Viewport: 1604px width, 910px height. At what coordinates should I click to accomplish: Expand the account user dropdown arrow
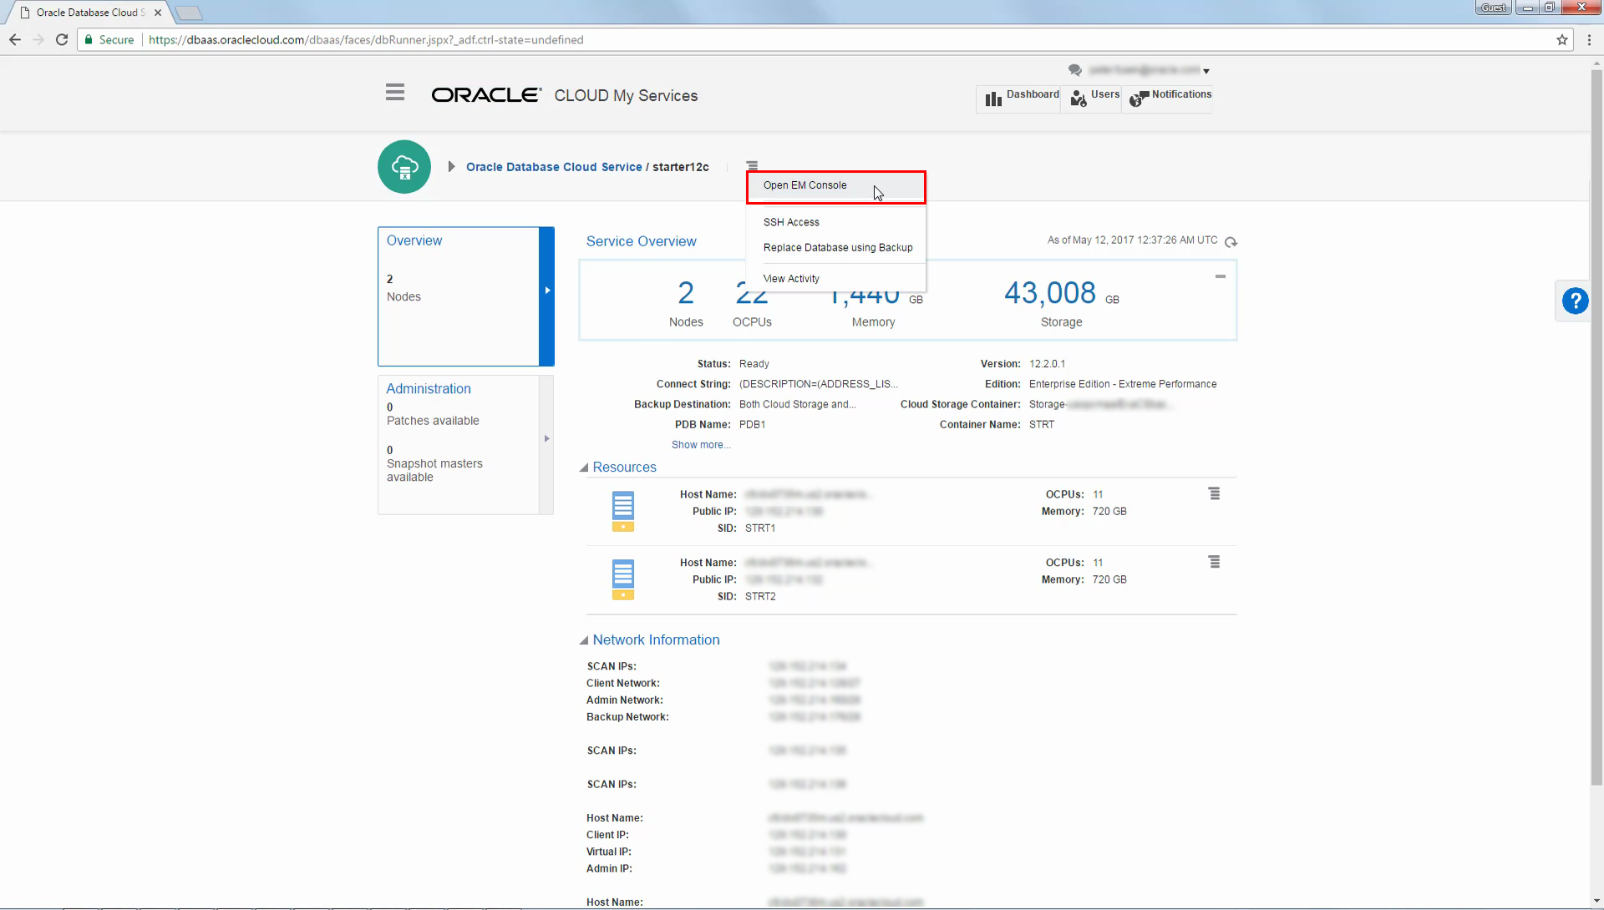(x=1206, y=72)
